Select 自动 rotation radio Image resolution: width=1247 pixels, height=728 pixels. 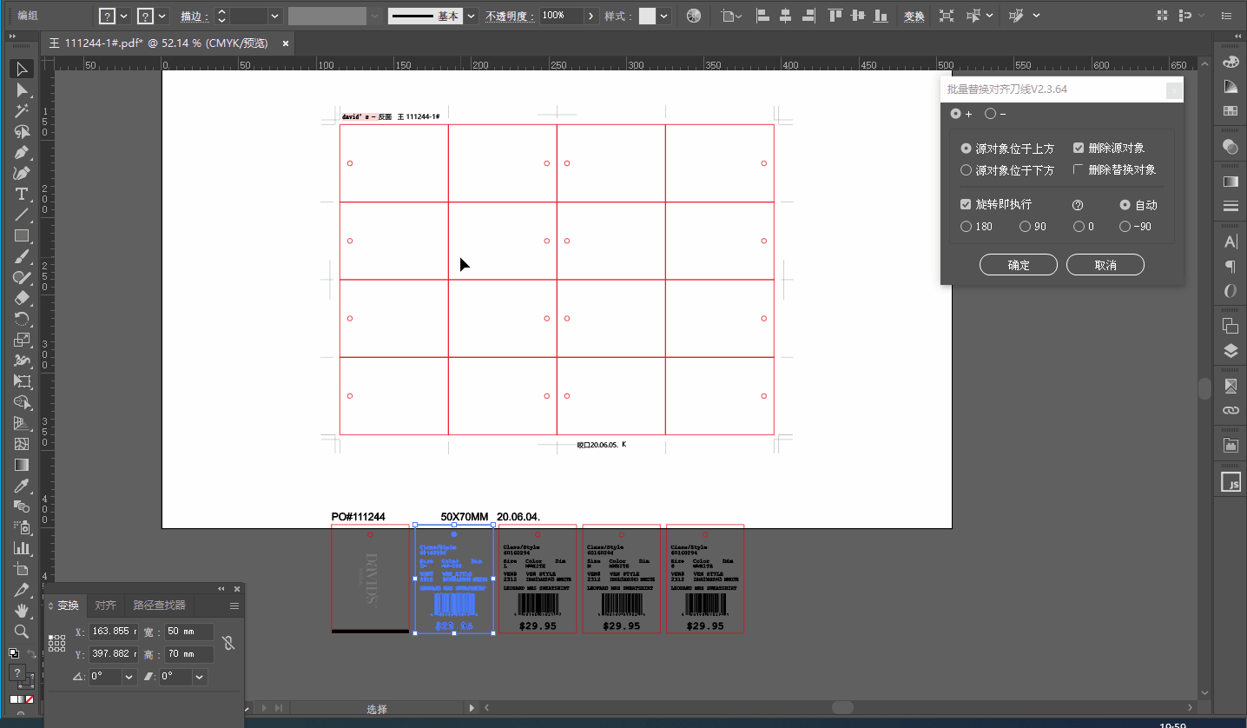(x=1138, y=205)
